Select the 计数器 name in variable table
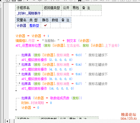The image size is (140, 123). [22, 26]
